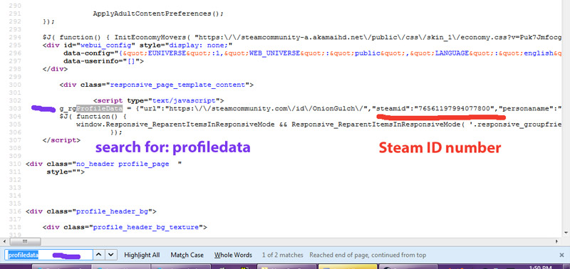Viewport: 570px width, 269px height.
Task: Toggle Highlight All in the find bar
Action: click(x=142, y=255)
